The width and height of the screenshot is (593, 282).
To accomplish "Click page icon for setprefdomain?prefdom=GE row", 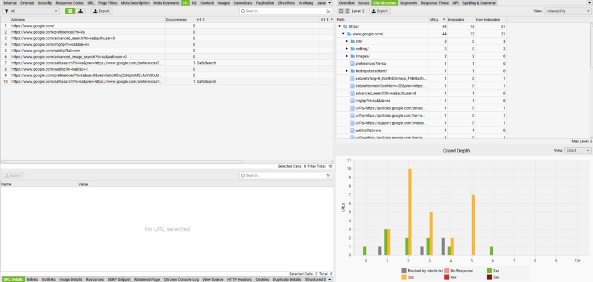I will 353,86.
